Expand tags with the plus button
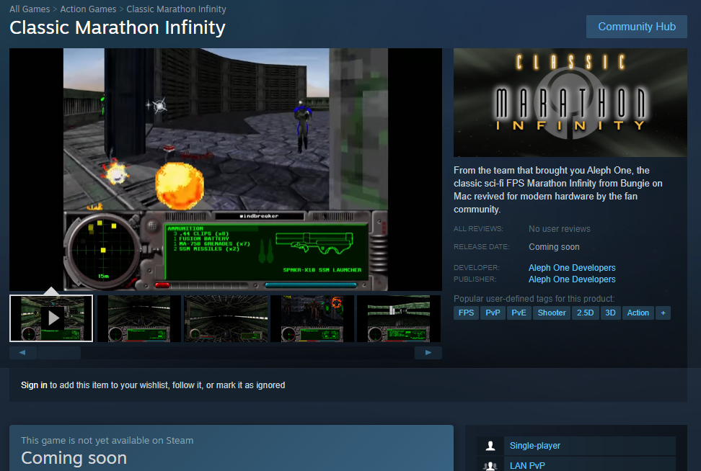Image resolution: width=701 pixels, height=471 pixels. click(x=663, y=313)
